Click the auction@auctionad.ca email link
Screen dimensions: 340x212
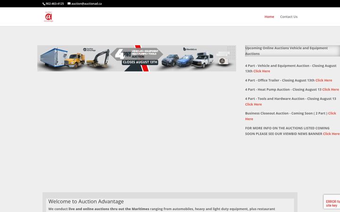(86, 4)
